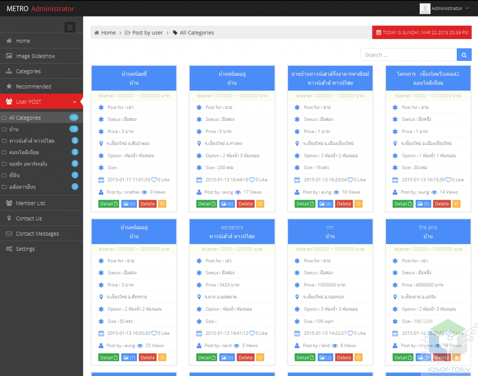Expand the User POST chevron
478x376 pixels.
tap(74, 102)
